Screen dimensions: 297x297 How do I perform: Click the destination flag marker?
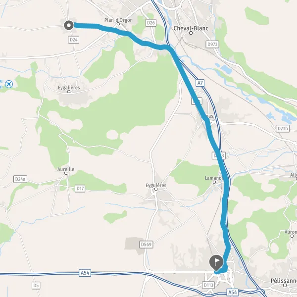pos(216,263)
